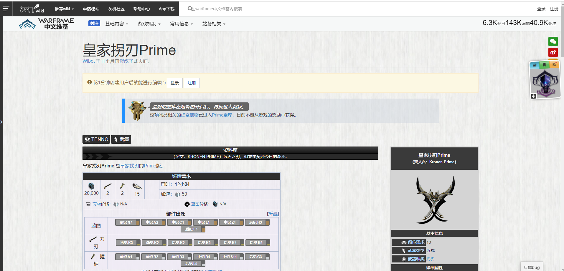Click the handle icon in the 握柄 row
564x271 pixels.
93,256
